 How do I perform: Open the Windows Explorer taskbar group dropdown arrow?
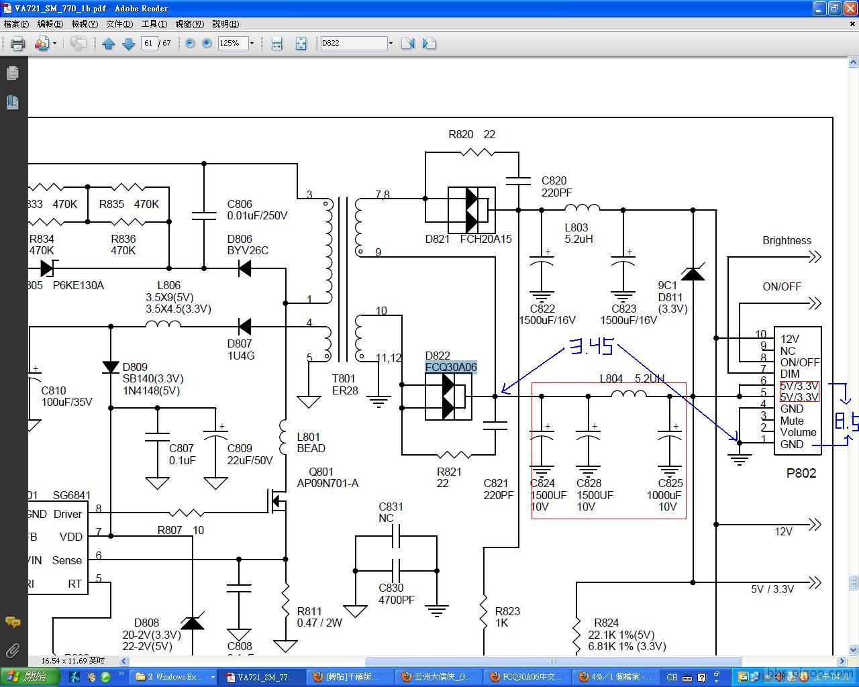click(213, 677)
